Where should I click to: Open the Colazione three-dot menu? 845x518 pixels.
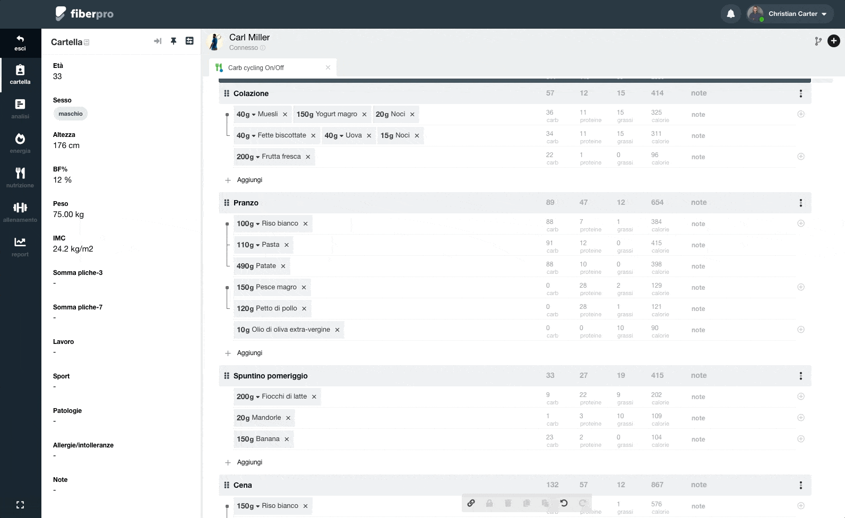click(x=801, y=93)
